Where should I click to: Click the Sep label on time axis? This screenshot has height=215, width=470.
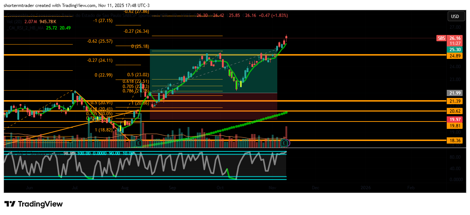click(173, 188)
